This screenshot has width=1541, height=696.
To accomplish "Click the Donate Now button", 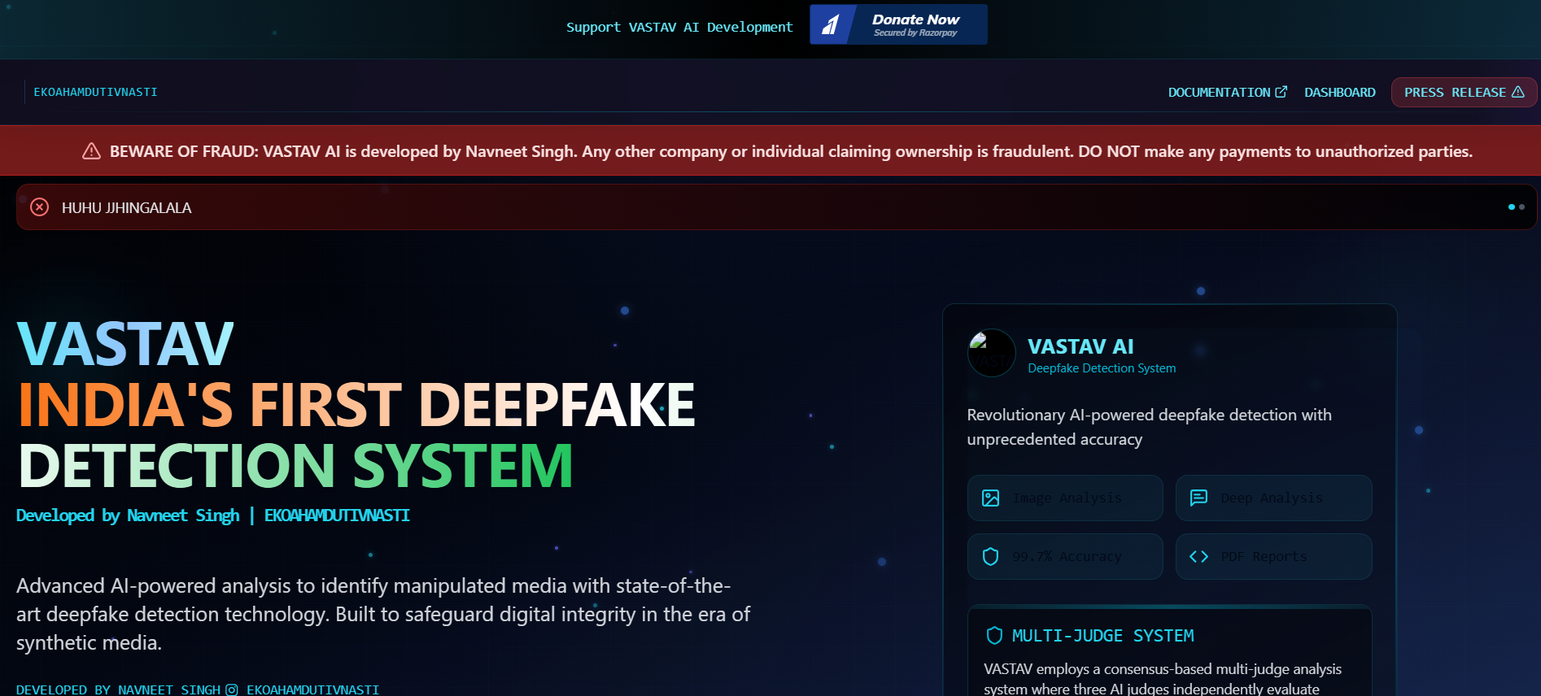I will [x=915, y=24].
